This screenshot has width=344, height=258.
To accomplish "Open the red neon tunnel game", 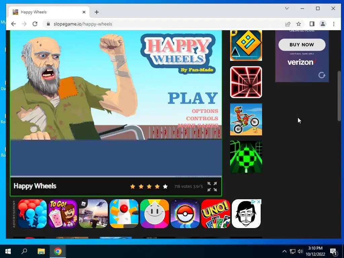I will coord(246,82).
